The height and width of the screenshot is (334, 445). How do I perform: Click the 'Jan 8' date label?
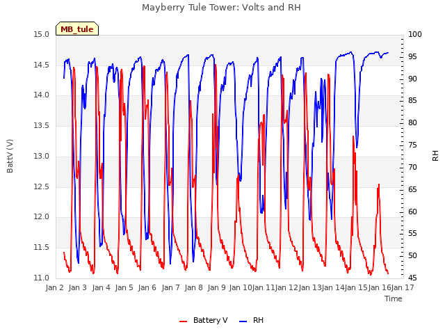pos(193,287)
